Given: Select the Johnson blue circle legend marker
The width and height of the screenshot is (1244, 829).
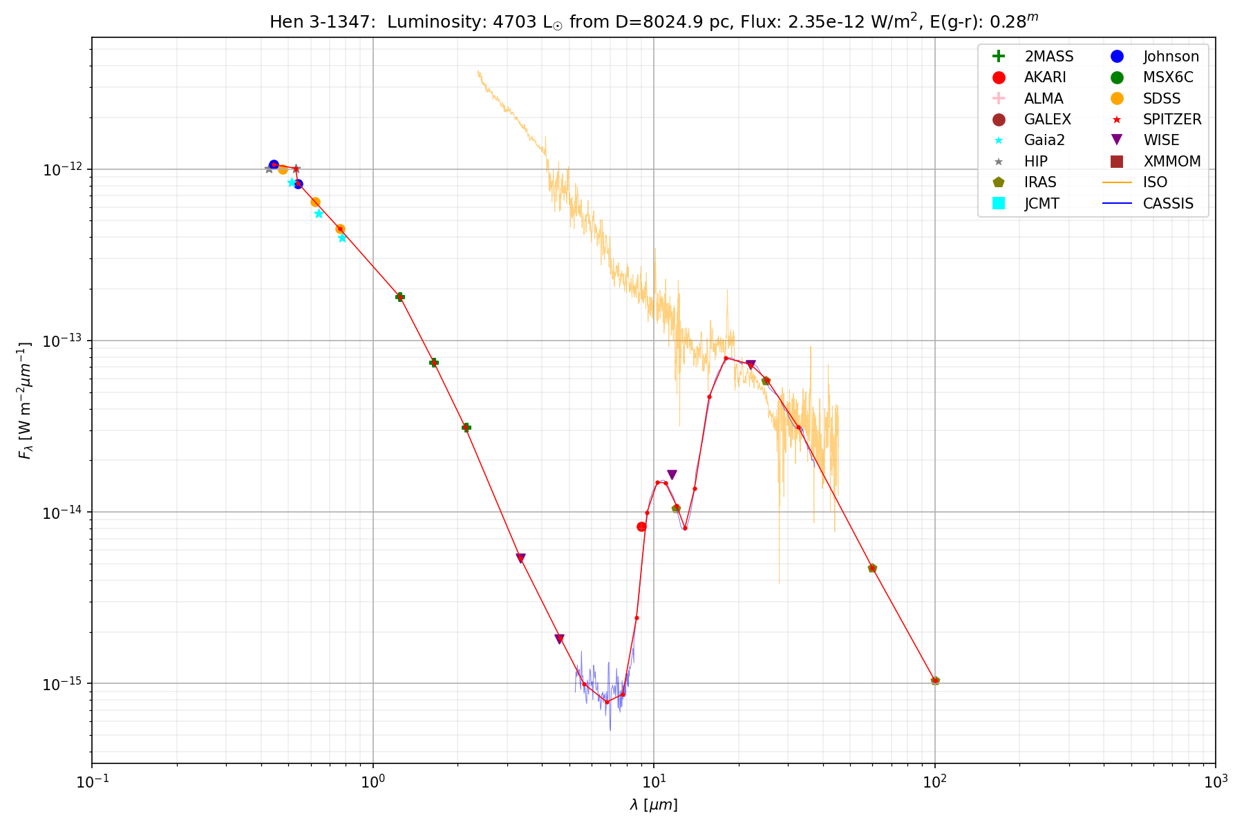Looking at the screenshot, I should [x=1117, y=57].
